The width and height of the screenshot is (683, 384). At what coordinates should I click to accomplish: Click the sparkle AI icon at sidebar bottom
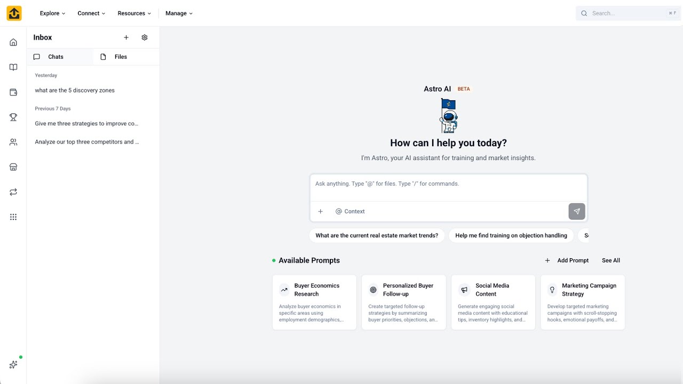pos(13,365)
